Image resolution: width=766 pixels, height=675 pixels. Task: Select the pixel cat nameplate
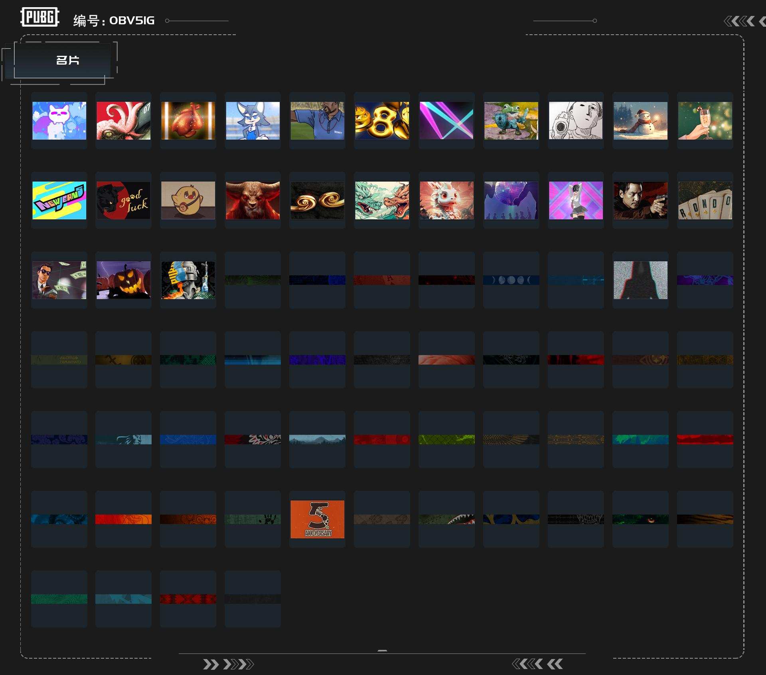(59, 121)
